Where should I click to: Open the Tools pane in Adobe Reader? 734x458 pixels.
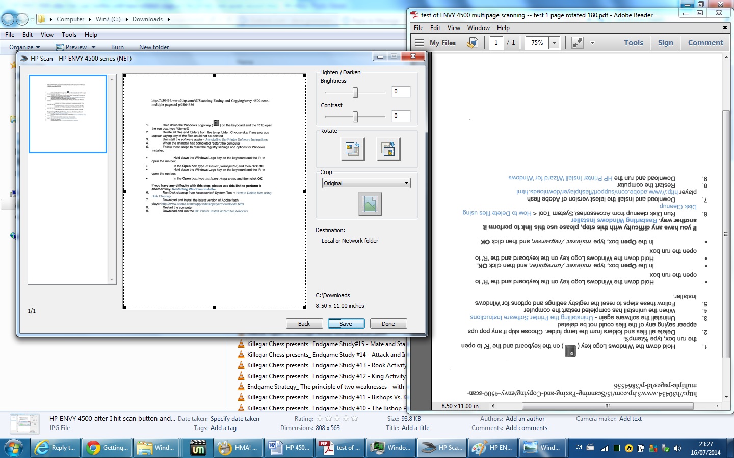[634, 43]
